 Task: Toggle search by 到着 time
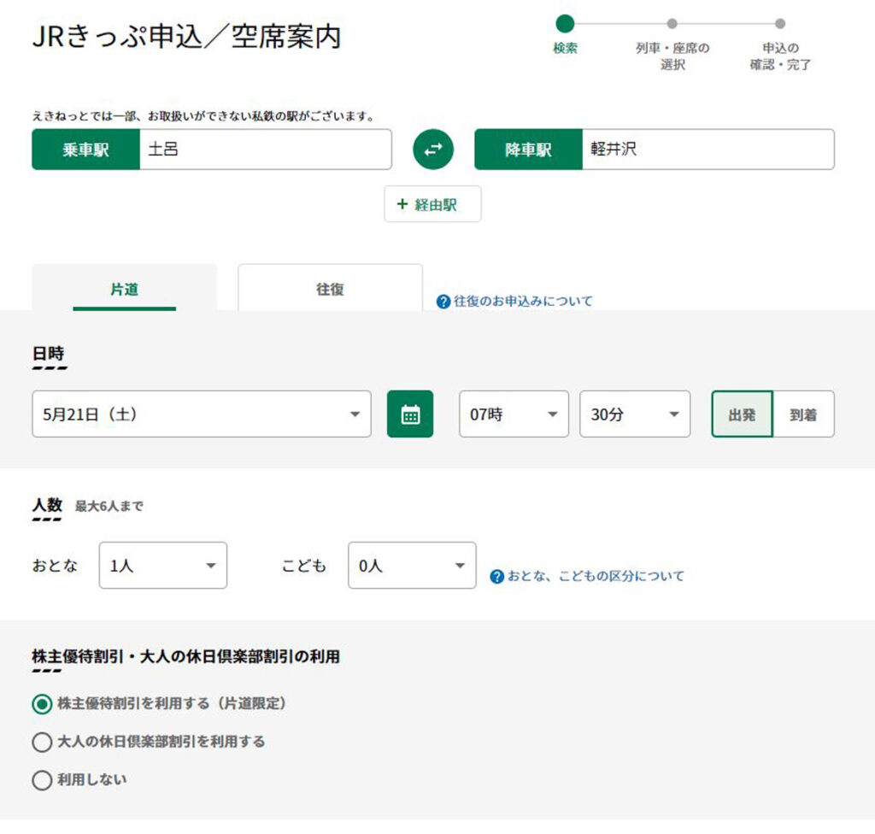coord(803,414)
